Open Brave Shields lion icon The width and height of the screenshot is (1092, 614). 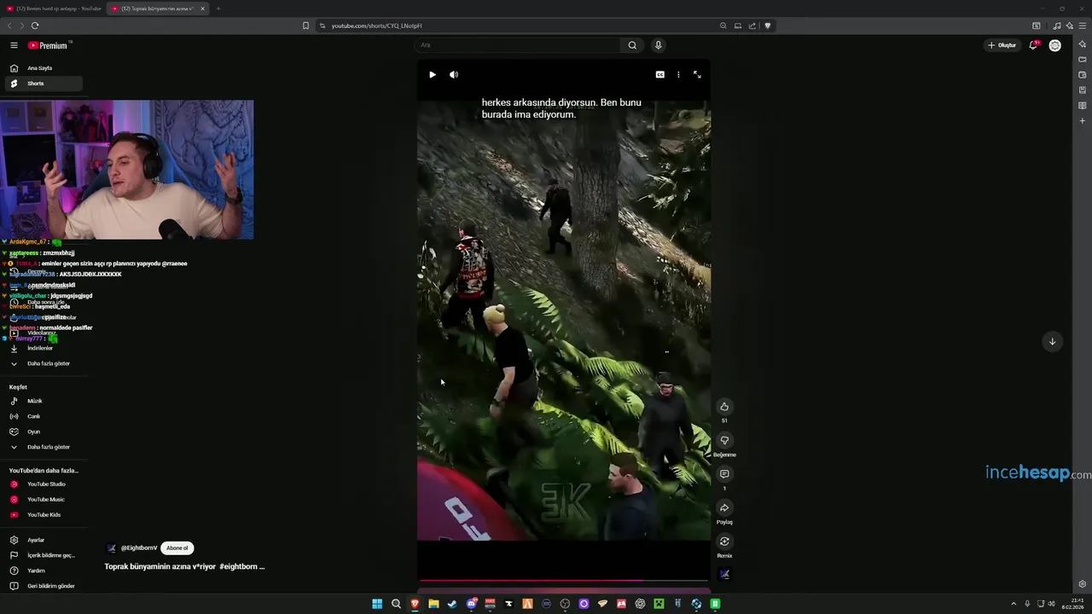tap(768, 26)
